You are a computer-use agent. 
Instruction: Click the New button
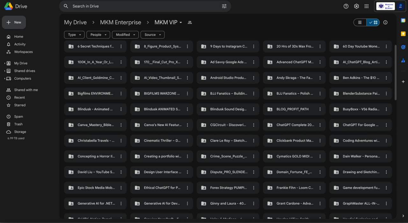tap(14, 22)
